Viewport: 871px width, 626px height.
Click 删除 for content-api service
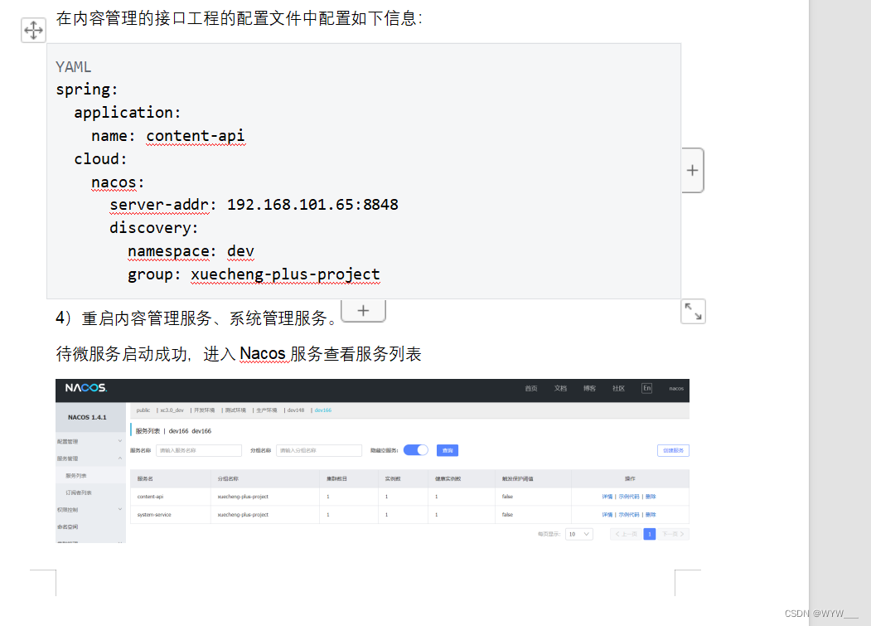click(x=651, y=497)
